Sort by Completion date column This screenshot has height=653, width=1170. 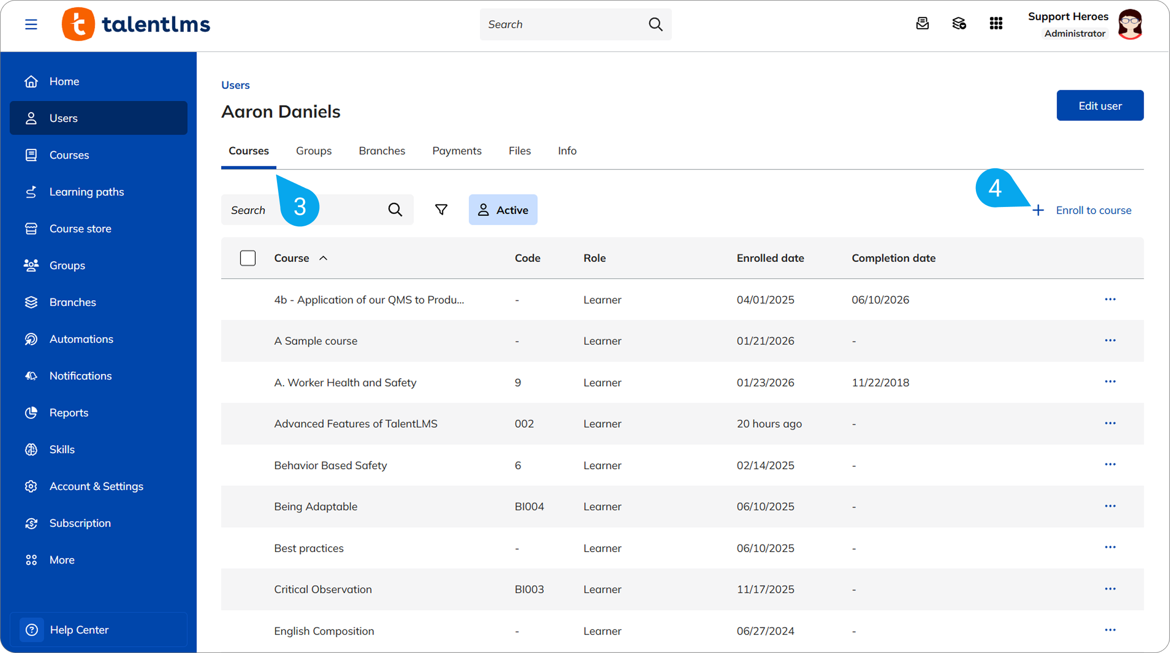tap(893, 258)
